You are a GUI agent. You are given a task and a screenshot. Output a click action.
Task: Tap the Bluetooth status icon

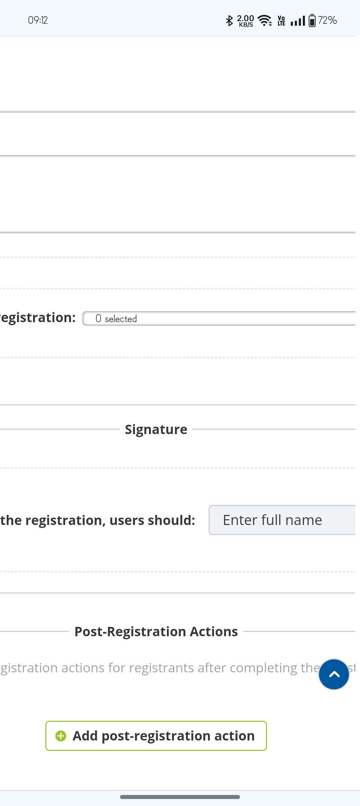(229, 21)
